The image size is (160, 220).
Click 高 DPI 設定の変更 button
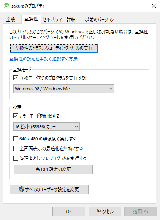pyautogui.click(x=53, y=170)
